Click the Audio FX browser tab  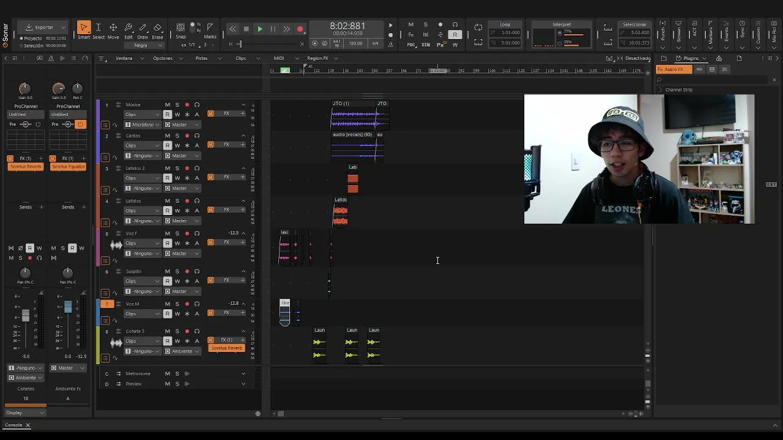tap(674, 69)
